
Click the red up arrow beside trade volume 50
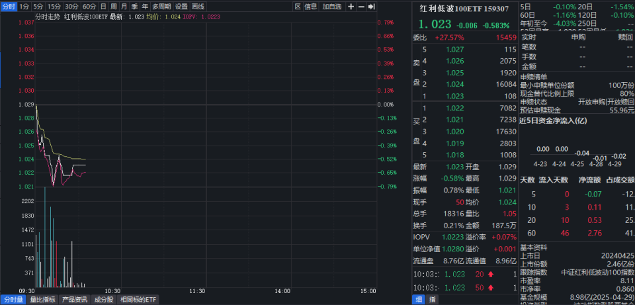[x=490, y=288]
